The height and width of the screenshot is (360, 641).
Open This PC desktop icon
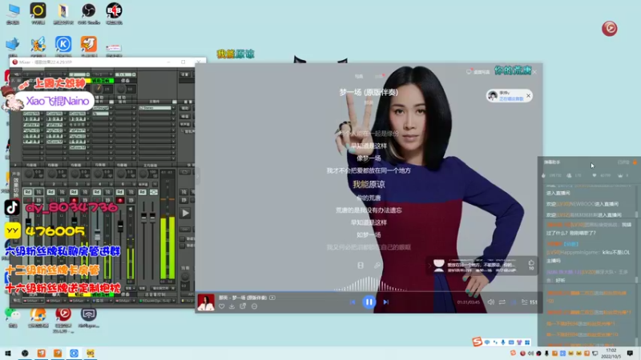13,13
